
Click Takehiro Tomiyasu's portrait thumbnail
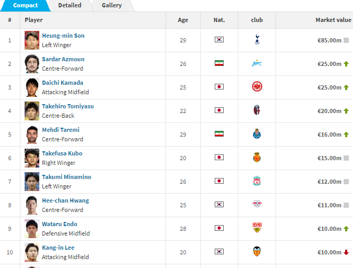(x=32, y=110)
